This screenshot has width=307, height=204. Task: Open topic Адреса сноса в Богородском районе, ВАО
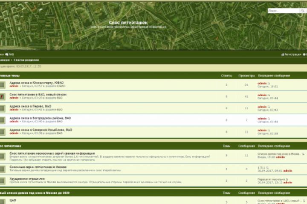41,118
